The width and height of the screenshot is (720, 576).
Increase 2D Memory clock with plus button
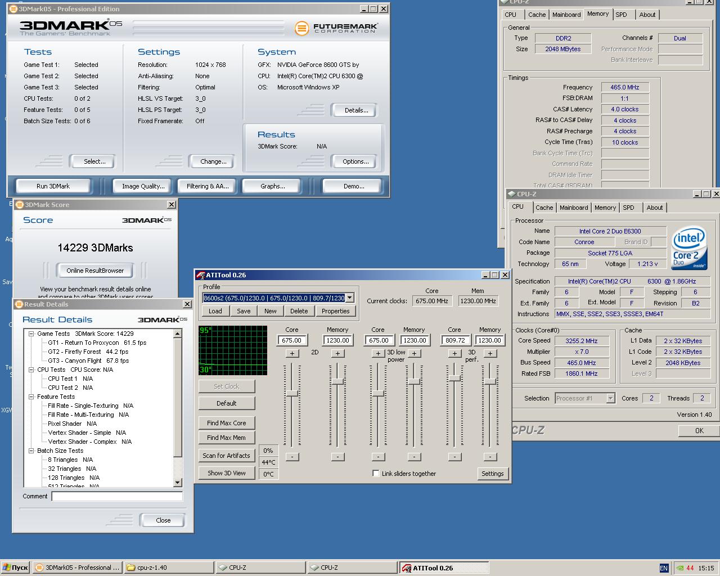click(337, 353)
